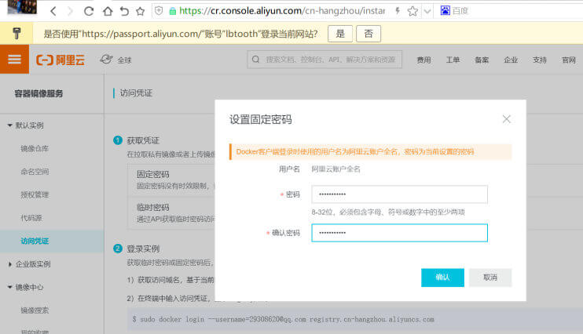Click the undo/restore closed tab icon
583x334 pixels.
click(124, 11)
